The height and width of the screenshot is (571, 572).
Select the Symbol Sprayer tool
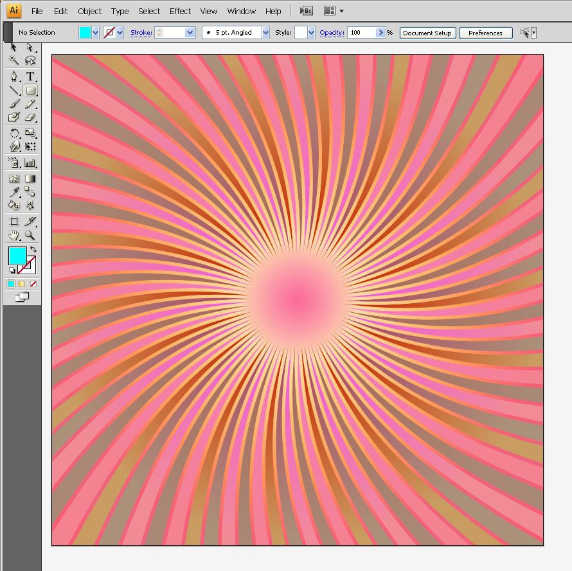click(x=13, y=163)
